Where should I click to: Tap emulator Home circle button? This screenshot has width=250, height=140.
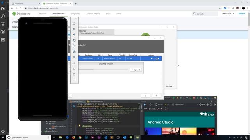74,69
